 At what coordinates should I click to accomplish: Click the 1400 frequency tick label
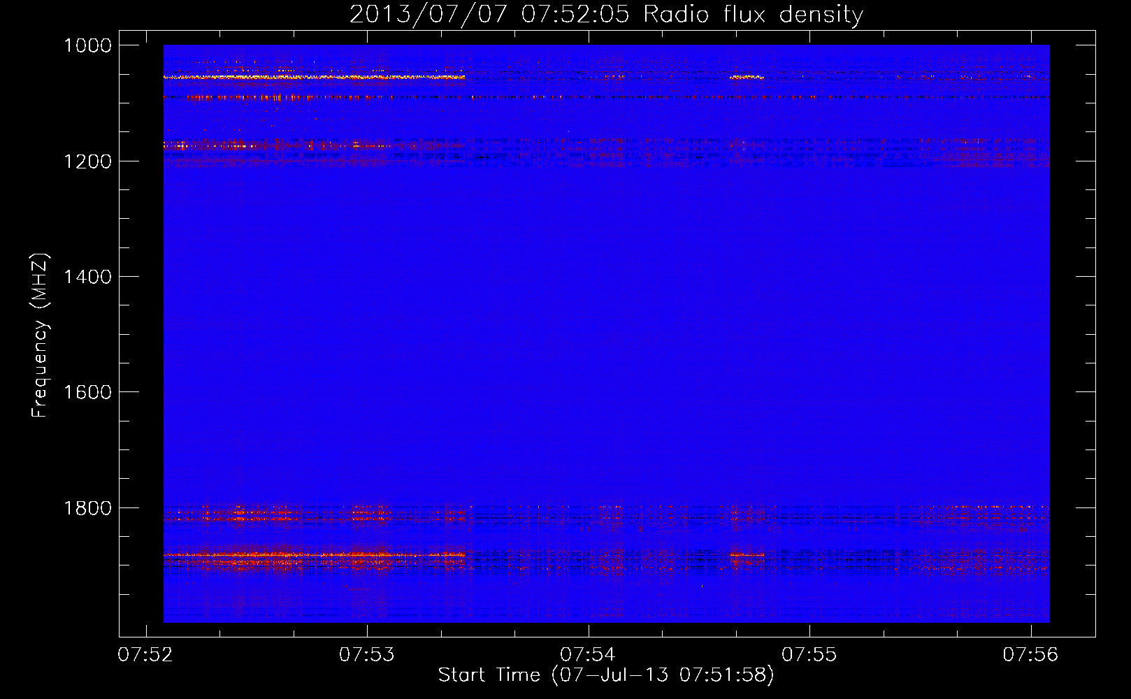(87, 277)
